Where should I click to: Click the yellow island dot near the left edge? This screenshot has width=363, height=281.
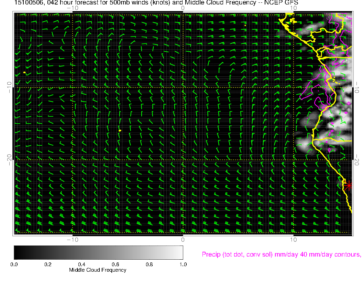(24, 73)
